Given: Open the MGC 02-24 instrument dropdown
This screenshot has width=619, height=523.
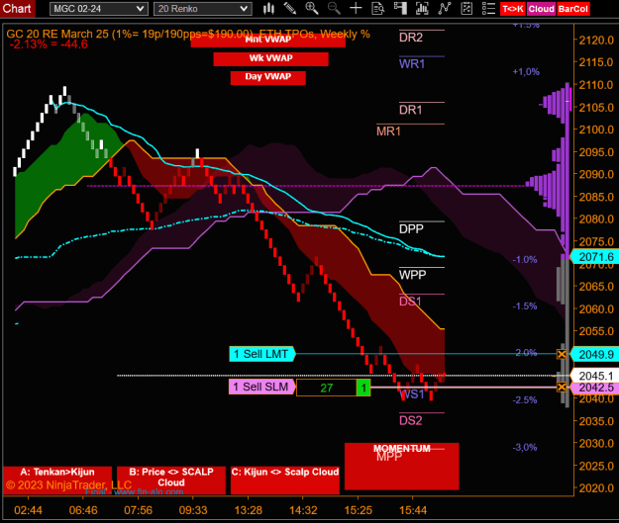Looking at the screenshot, I should coord(99,9).
